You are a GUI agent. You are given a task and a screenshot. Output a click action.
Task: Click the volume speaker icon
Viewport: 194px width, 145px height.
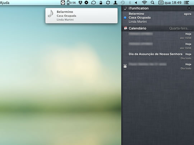(136, 3)
